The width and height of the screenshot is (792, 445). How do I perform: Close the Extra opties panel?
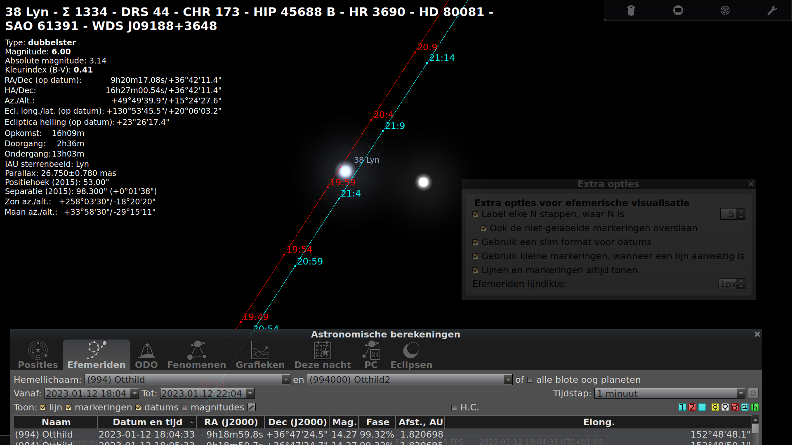click(x=751, y=184)
